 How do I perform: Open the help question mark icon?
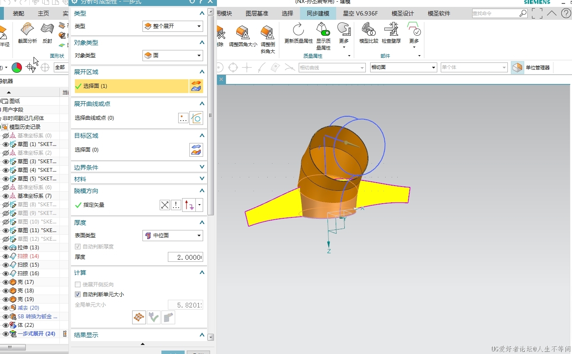pos(566,13)
